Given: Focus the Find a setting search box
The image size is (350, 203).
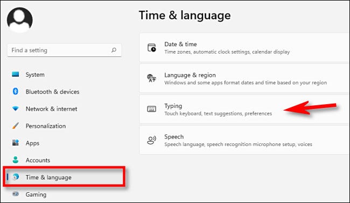Looking at the screenshot, I should tap(64, 50).
